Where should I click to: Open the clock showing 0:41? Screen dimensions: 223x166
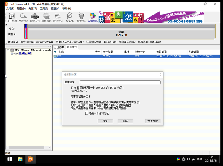(x=211, y=159)
